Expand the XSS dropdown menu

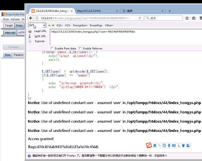tap(68, 25)
